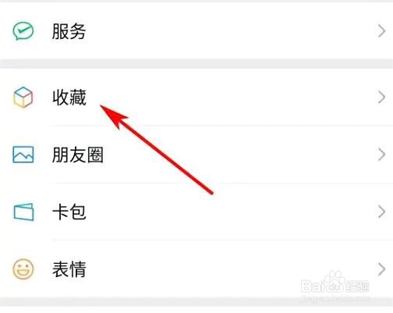Image resolution: width=393 pixels, height=313 pixels.
Task: Tap the 朋友圈 picture icon
Action: coord(23,155)
